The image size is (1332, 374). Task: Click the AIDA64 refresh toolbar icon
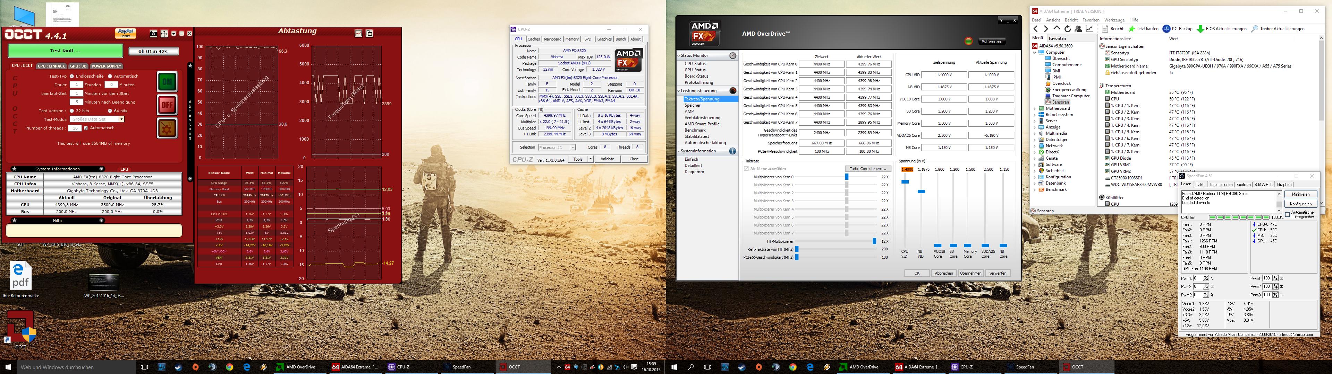pos(1067,29)
